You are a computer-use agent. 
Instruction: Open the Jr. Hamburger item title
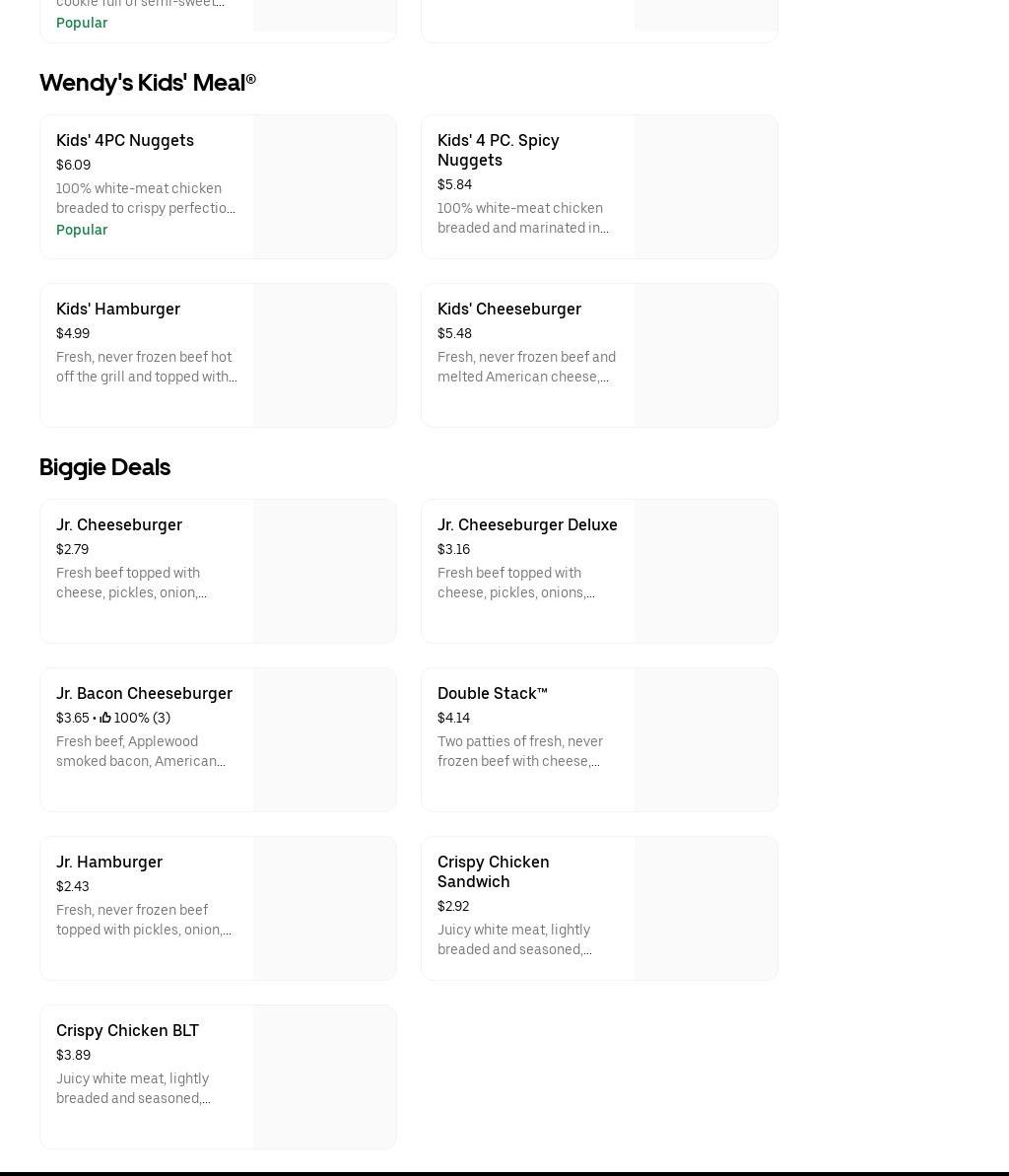pyautogui.click(x=109, y=863)
